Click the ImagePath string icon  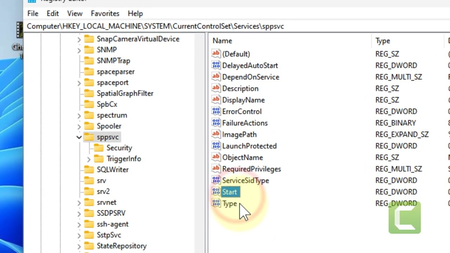[x=216, y=134]
